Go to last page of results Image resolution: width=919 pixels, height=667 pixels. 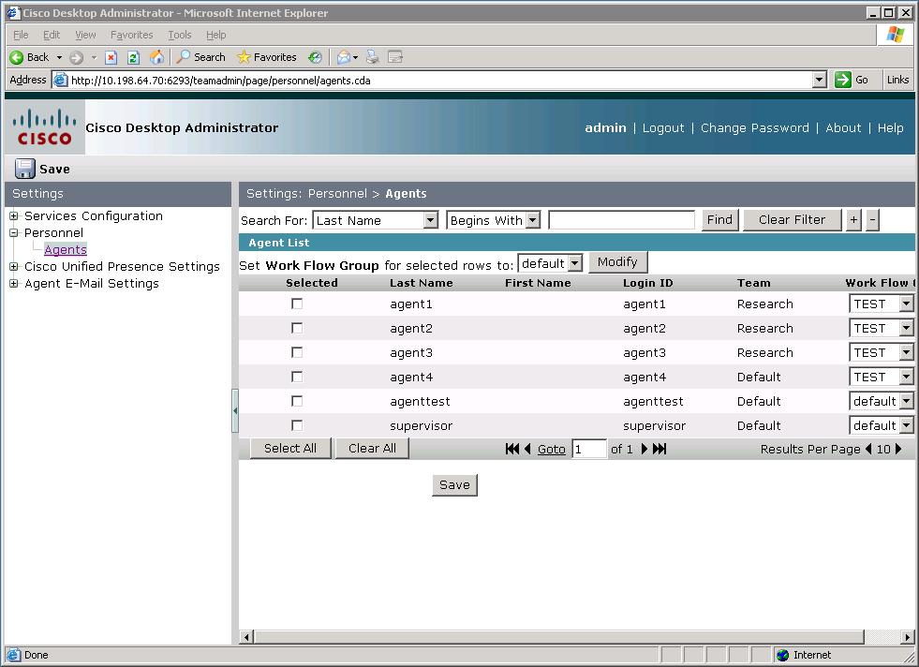(660, 449)
